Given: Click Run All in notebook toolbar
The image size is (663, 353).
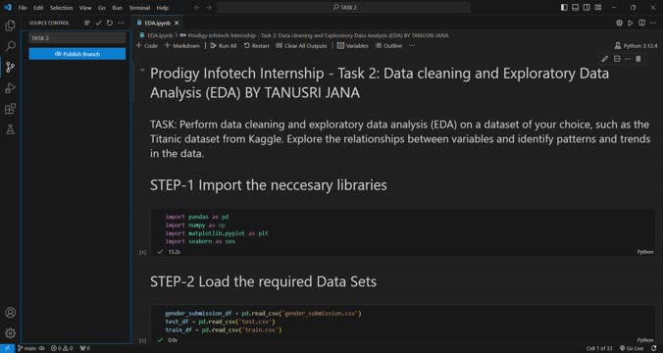Looking at the screenshot, I should click(224, 46).
